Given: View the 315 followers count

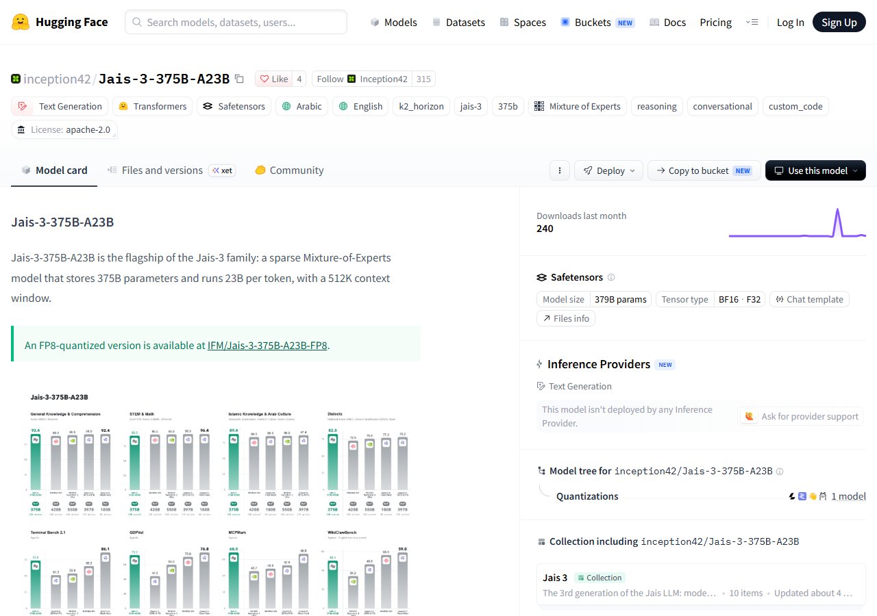Looking at the screenshot, I should click(423, 79).
